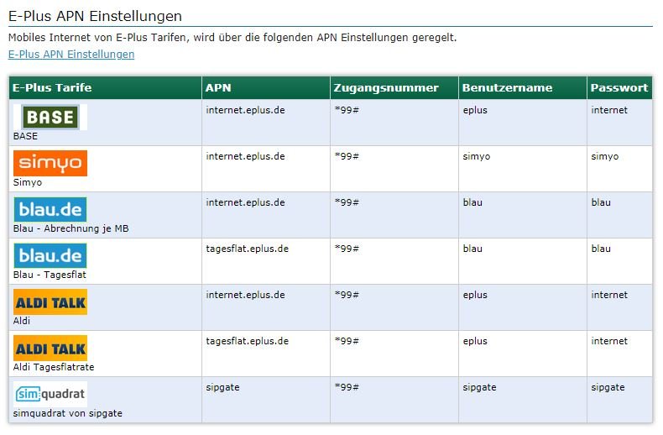Image resolution: width=663 pixels, height=435 pixels.
Task: Select internet.eplus.de in the BASE row
Action: point(245,110)
